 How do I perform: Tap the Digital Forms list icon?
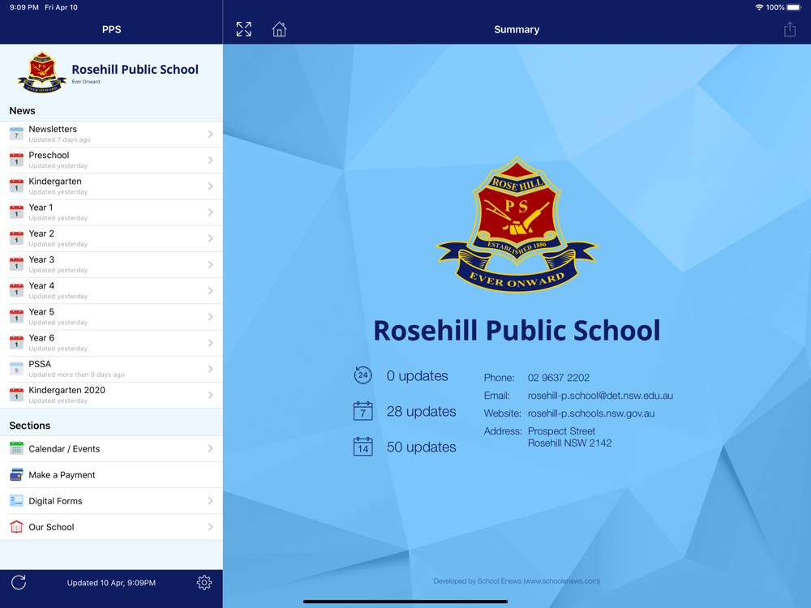coord(16,500)
